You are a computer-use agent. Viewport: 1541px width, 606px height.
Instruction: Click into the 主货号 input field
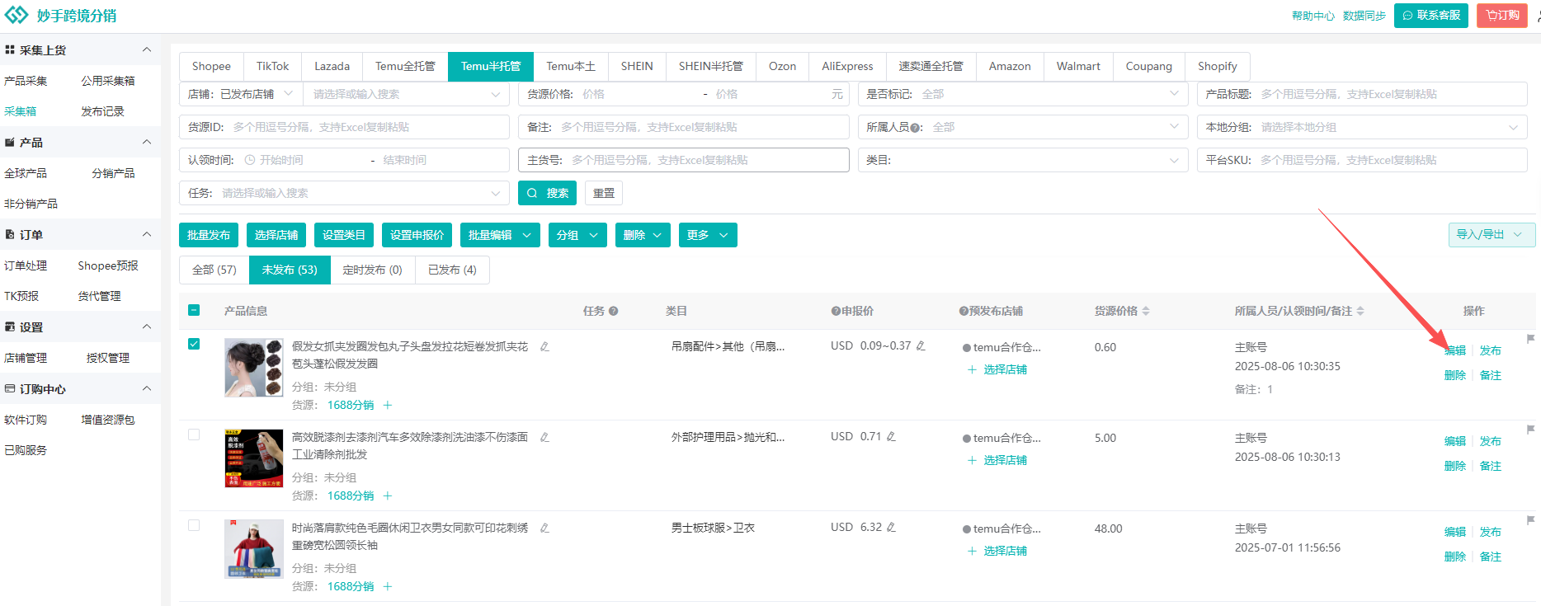(x=705, y=161)
